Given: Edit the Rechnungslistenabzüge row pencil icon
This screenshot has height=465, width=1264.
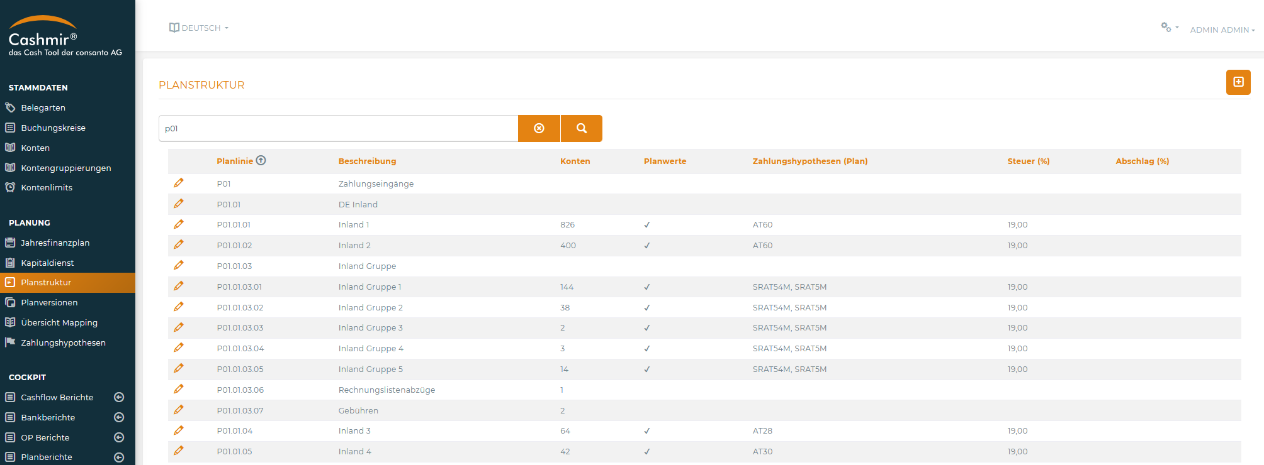Looking at the screenshot, I should [x=179, y=389].
